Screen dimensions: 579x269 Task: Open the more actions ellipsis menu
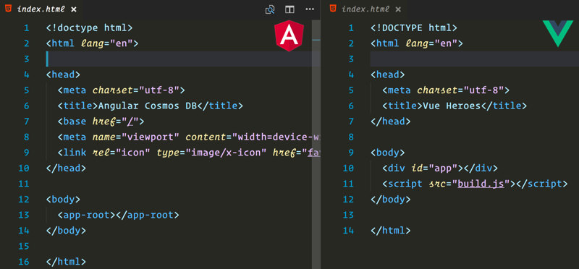[x=310, y=9]
